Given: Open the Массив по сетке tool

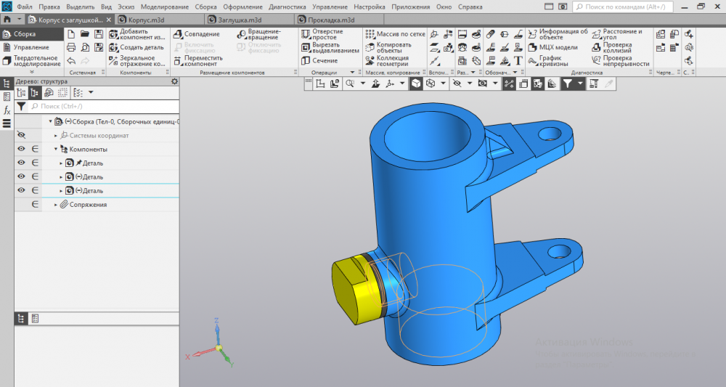Looking at the screenshot, I should pyautogui.click(x=394, y=34).
